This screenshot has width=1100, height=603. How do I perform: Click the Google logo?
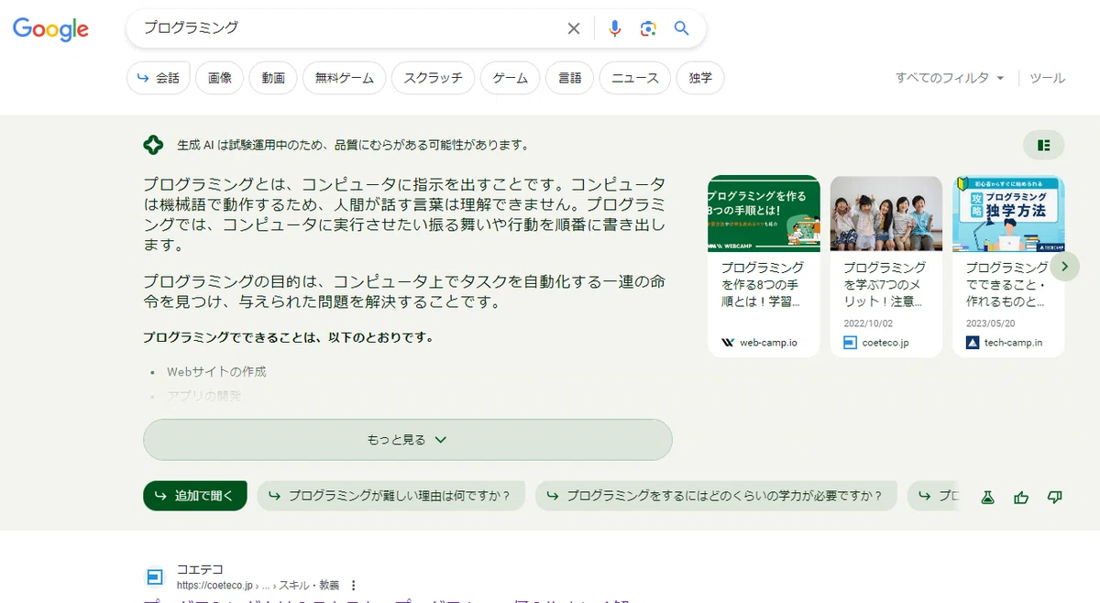(50, 29)
